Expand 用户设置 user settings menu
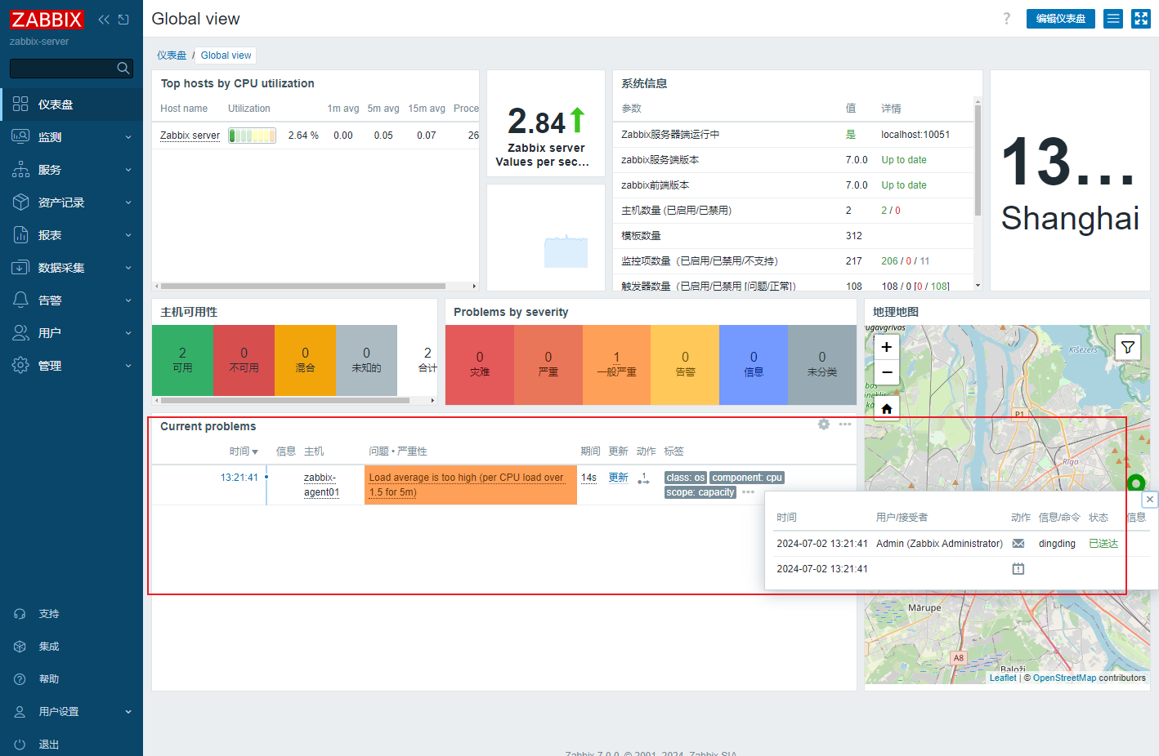Viewport: 1159px width, 756px height. click(x=71, y=712)
